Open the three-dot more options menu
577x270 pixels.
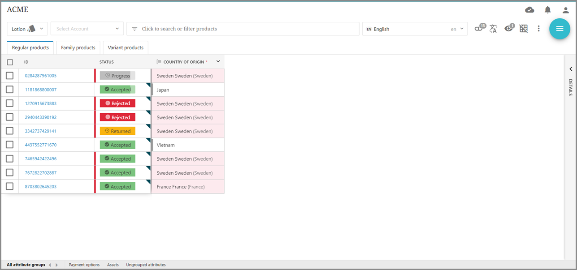point(538,29)
